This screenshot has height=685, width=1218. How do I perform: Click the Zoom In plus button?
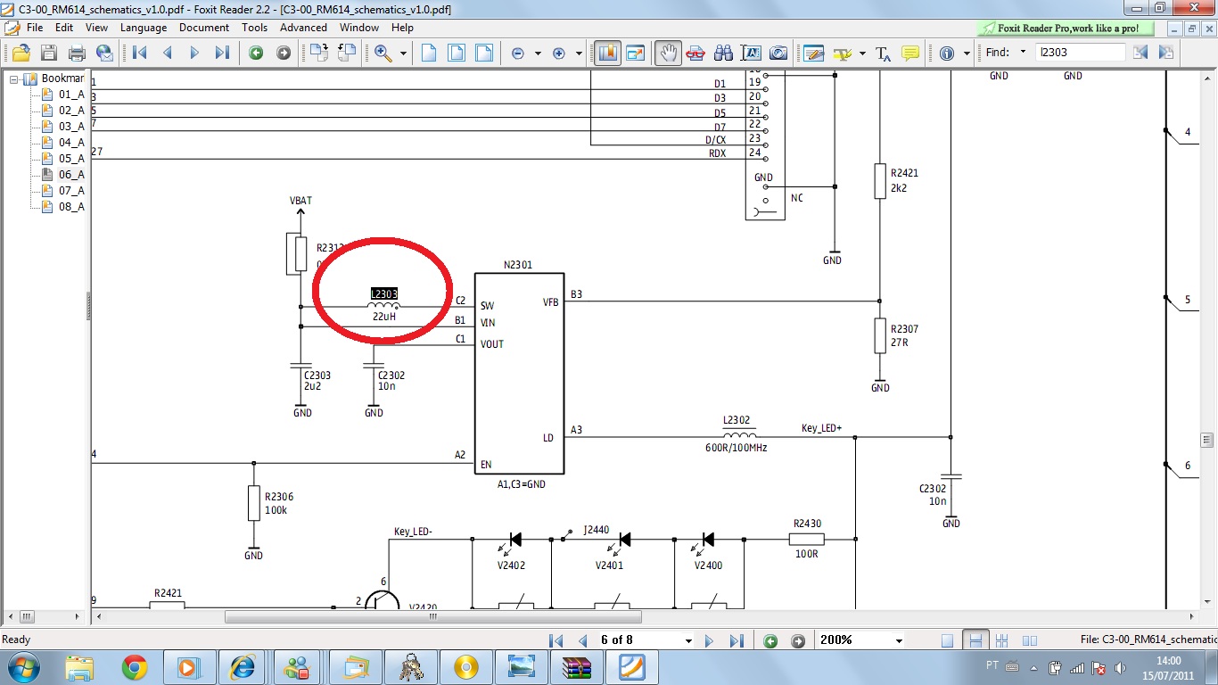(559, 54)
